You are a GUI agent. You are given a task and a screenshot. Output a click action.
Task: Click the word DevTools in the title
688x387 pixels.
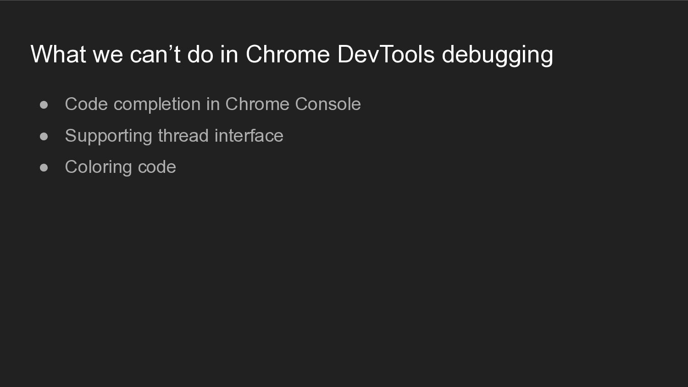click(x=386, y=54)
